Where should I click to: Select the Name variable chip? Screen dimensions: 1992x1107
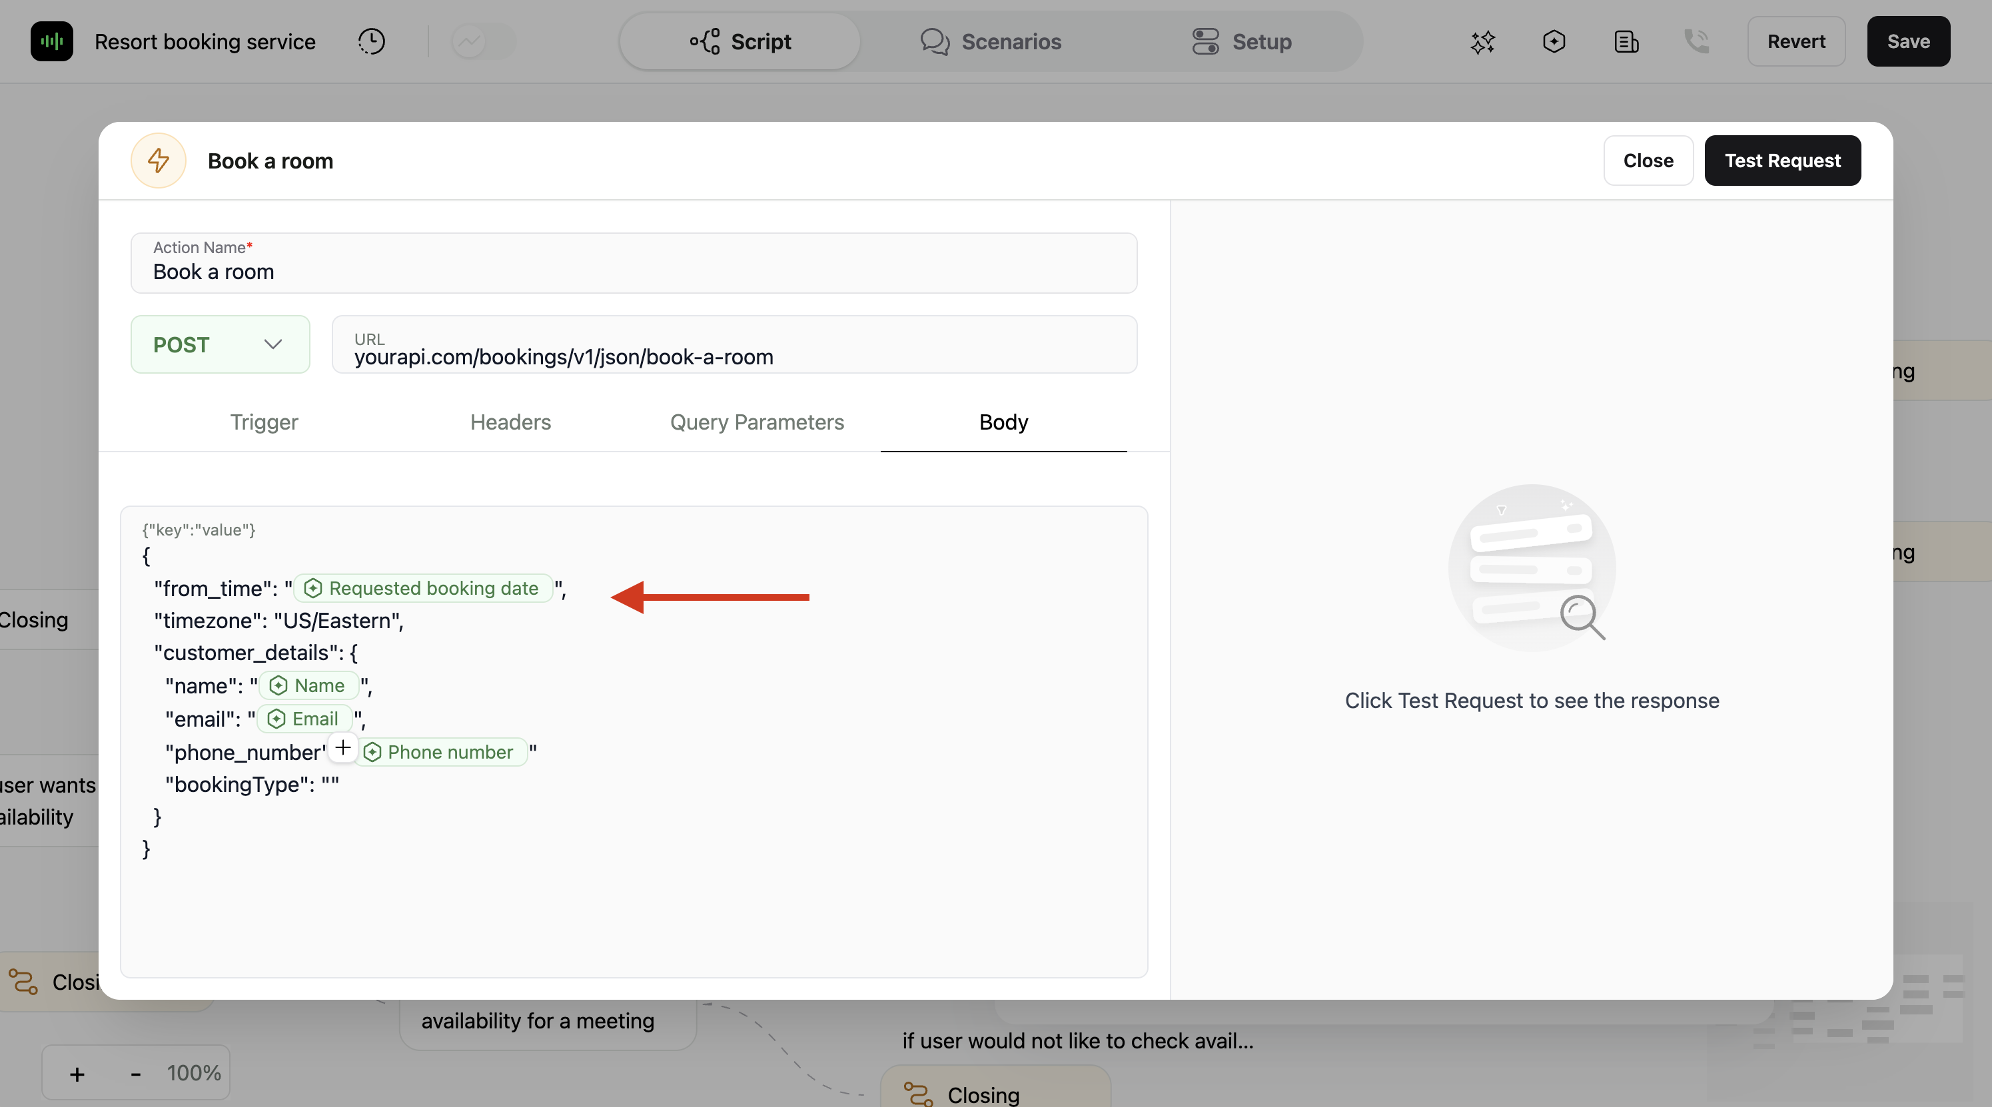[x=309, y=685]
